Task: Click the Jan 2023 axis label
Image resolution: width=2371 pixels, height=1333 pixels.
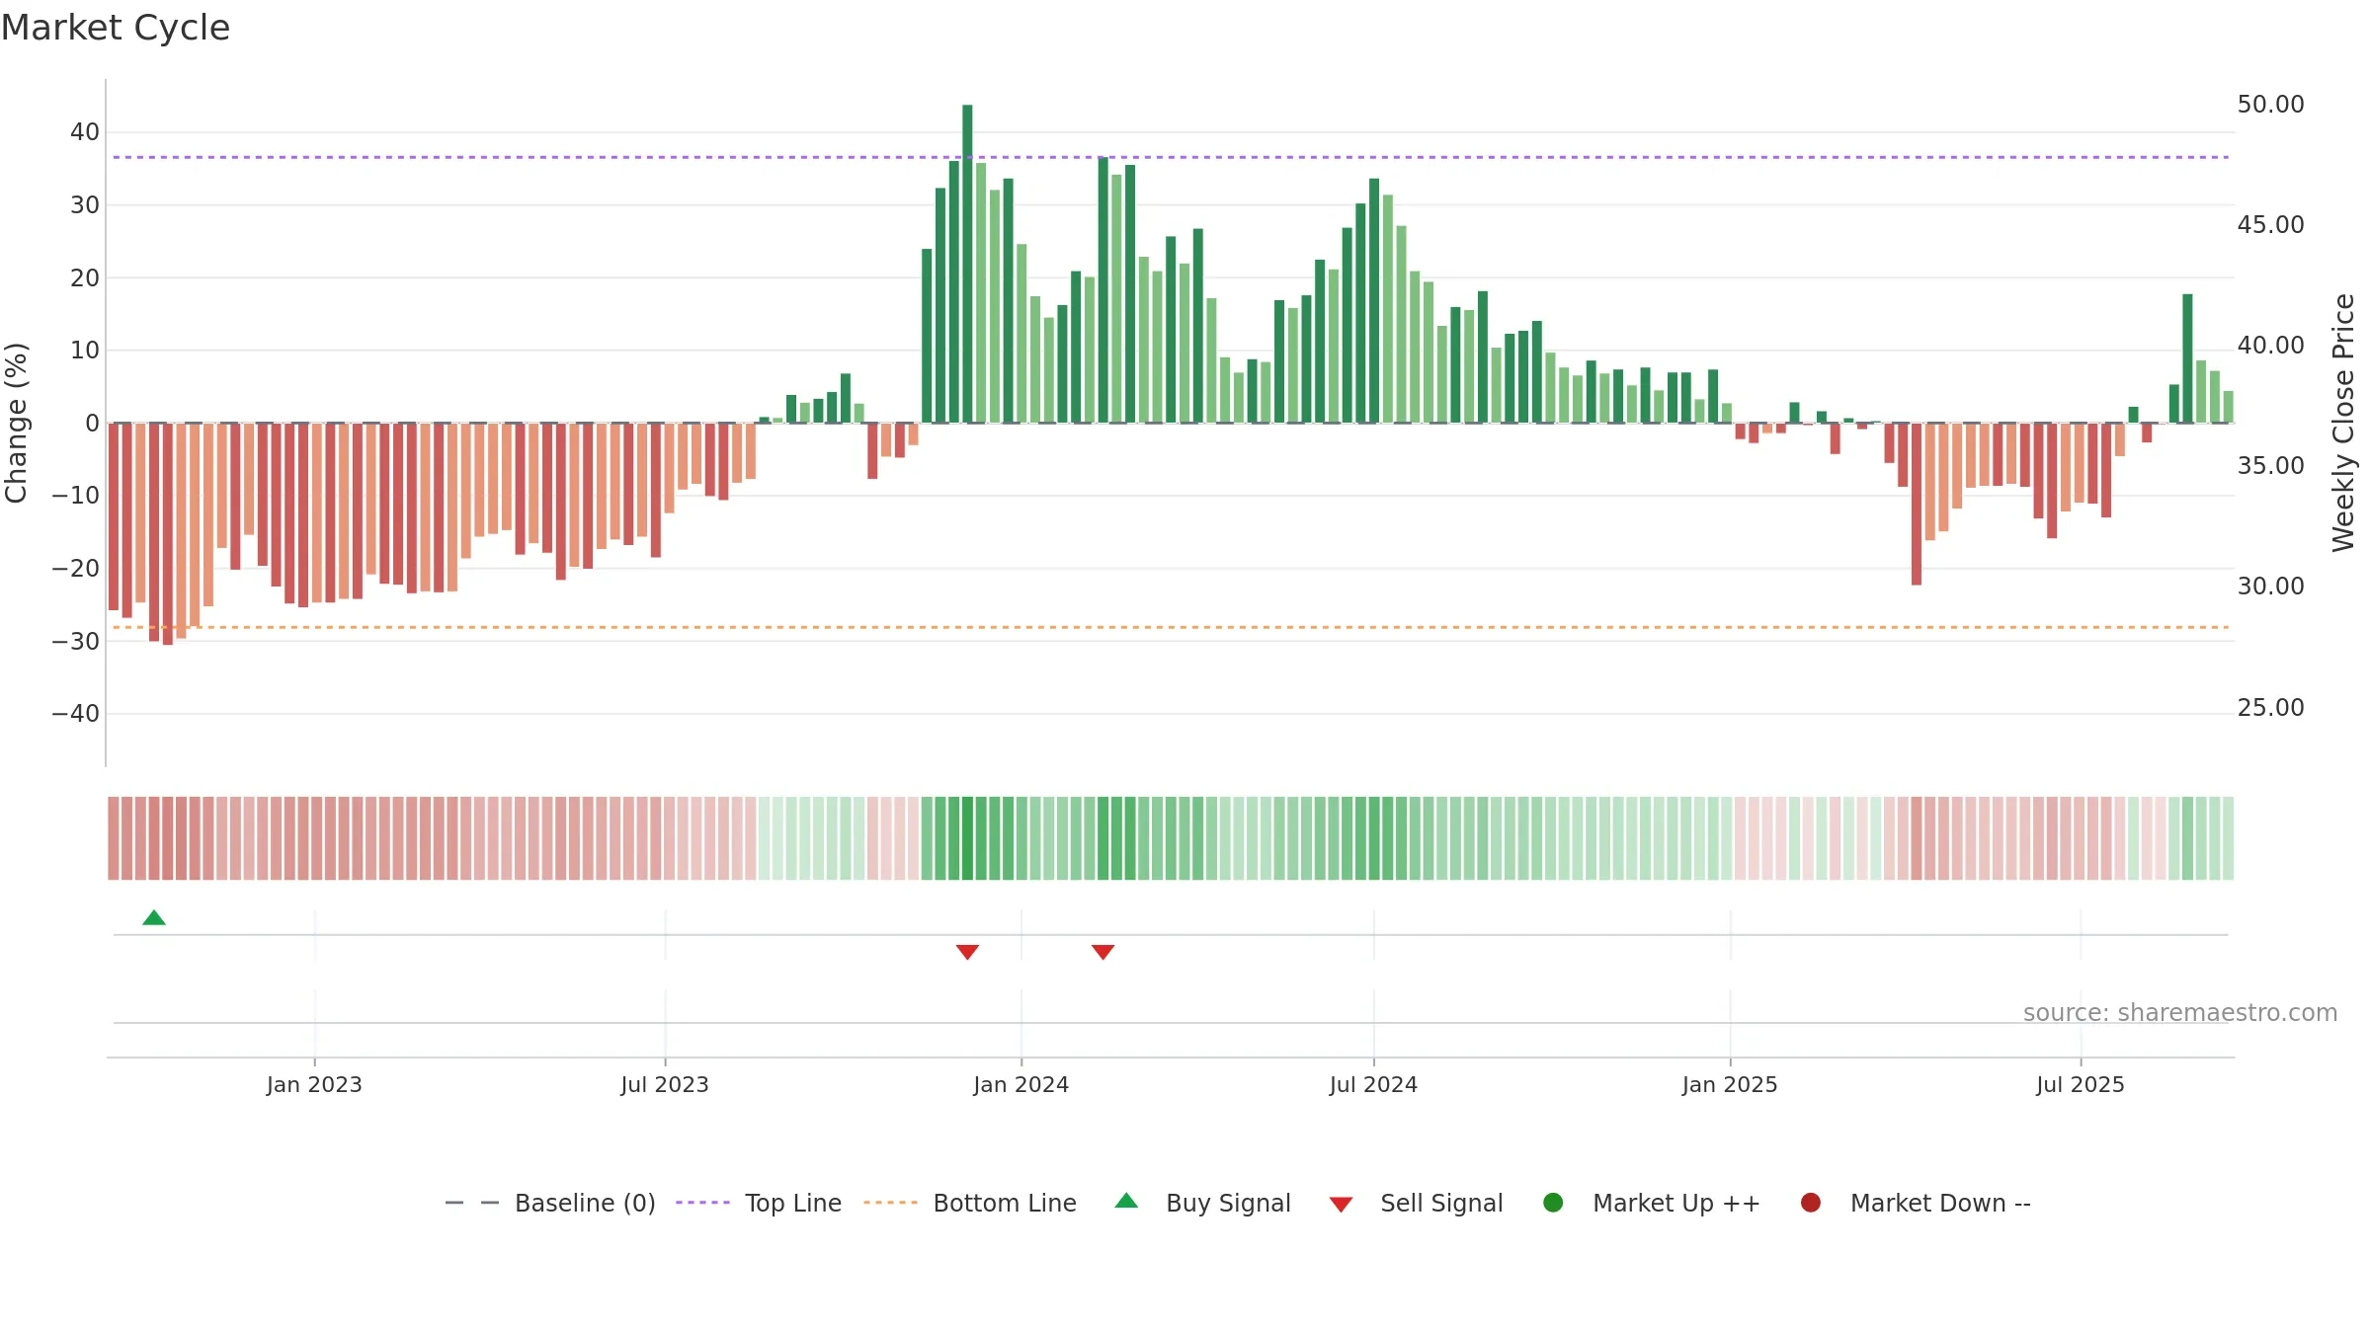Action: point(314,1085)
